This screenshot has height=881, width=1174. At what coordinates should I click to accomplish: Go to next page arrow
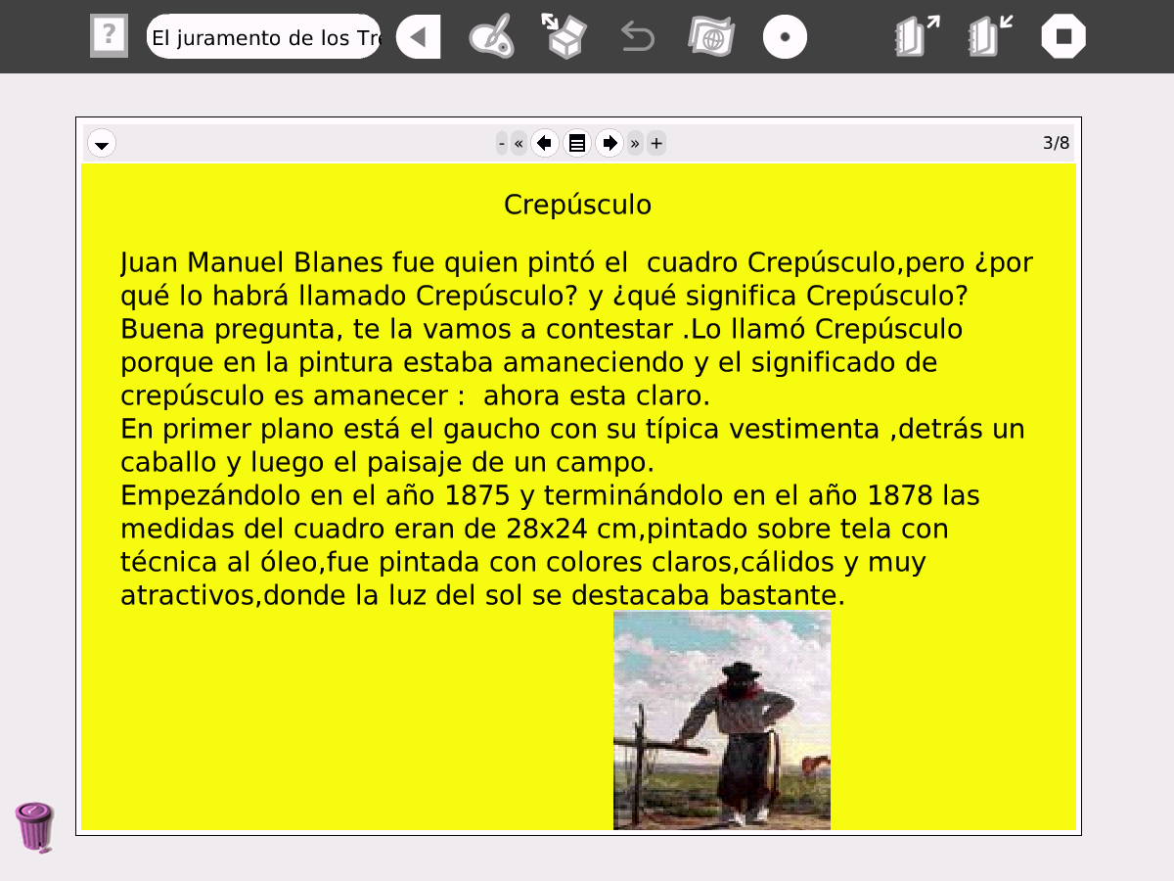click(x=610, y=144)
